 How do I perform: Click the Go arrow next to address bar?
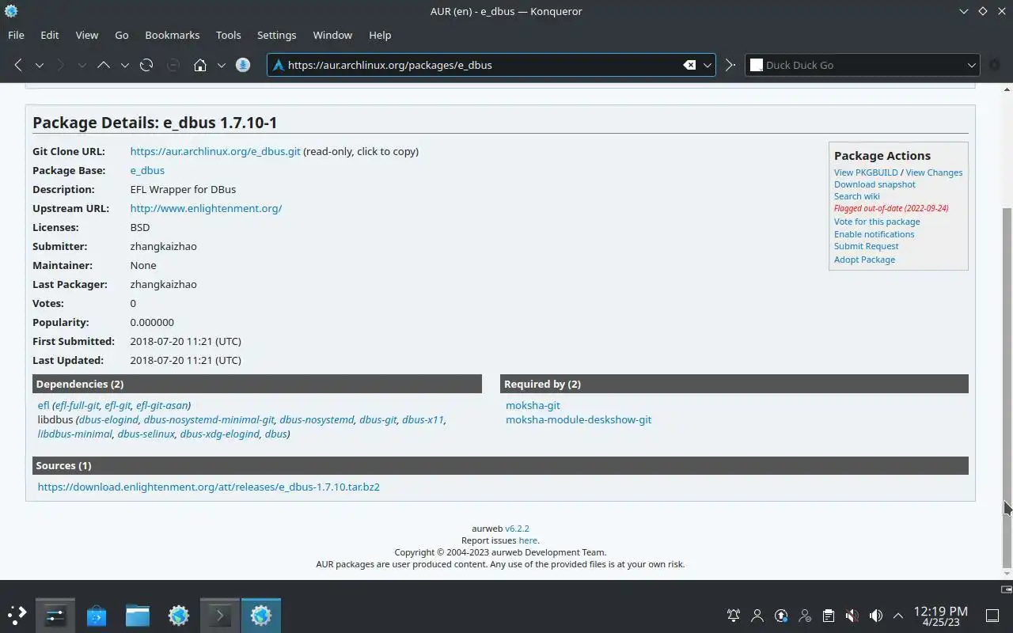tap(730, 65)
